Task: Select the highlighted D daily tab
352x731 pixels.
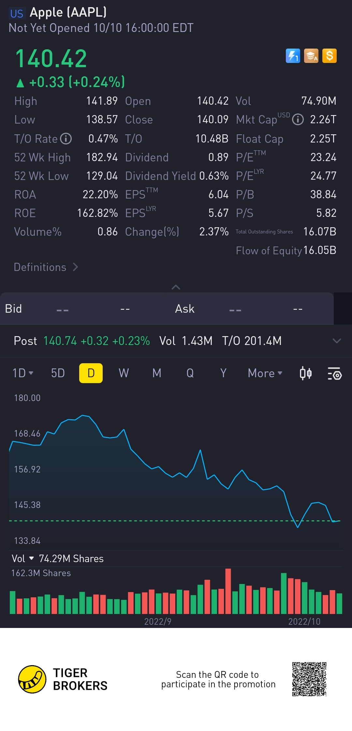Action: 91,373
